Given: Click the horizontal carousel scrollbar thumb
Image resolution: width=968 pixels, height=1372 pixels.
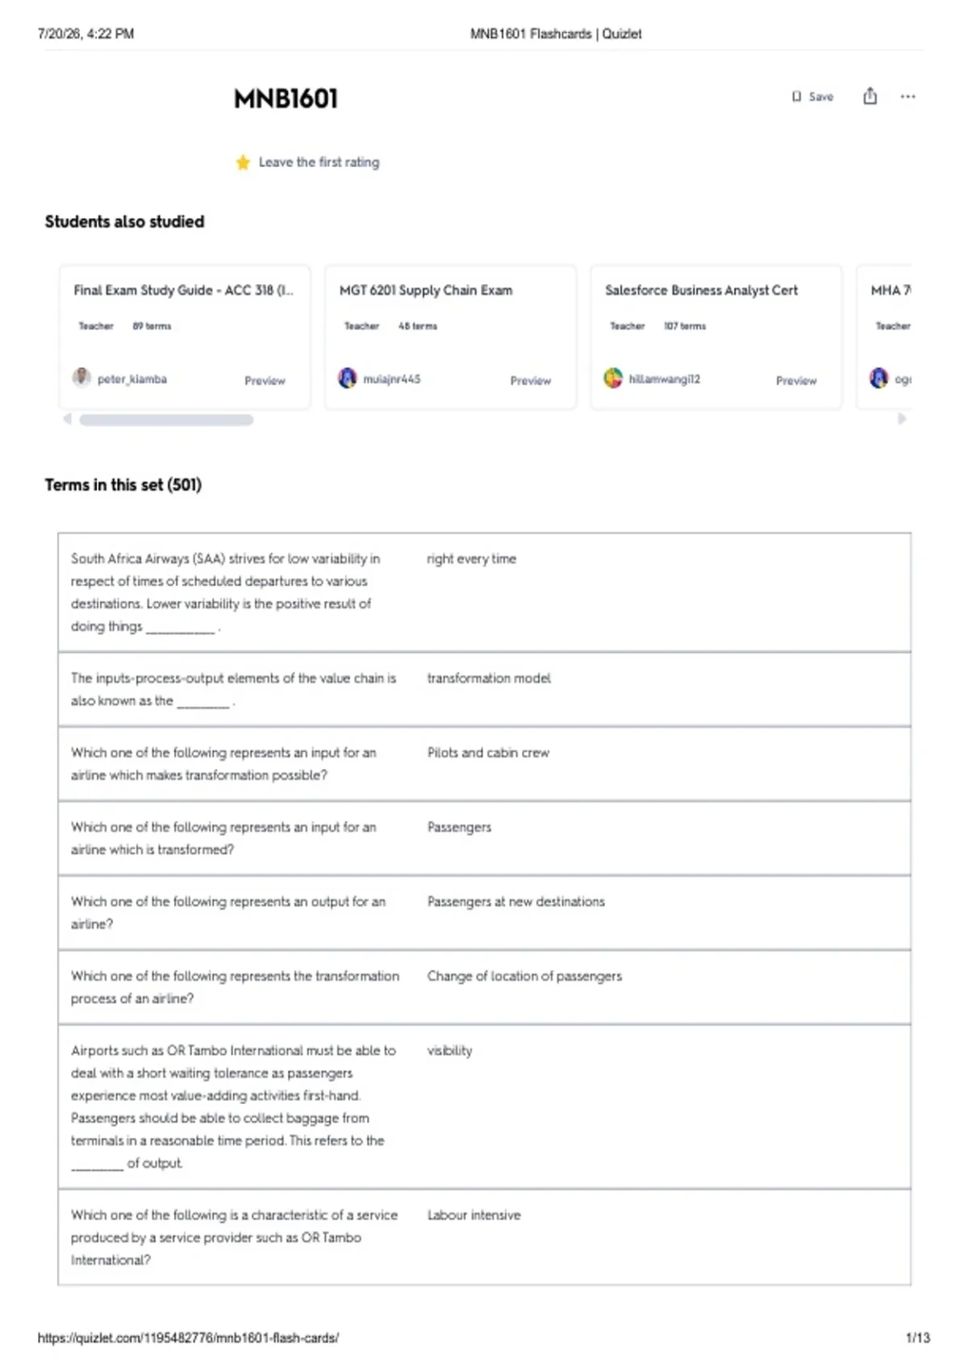Looking at the screenshot, I should pos(166,420).
